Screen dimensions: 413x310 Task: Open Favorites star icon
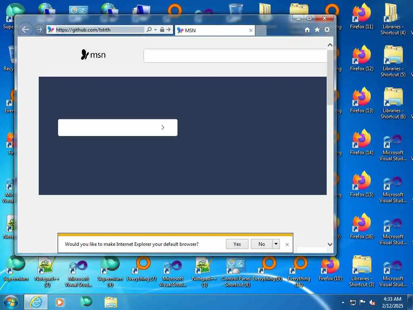[x=317, y=29]
